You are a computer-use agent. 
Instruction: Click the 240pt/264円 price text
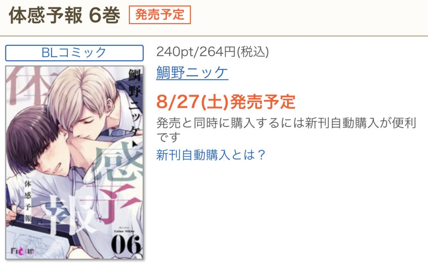[212, 51]
